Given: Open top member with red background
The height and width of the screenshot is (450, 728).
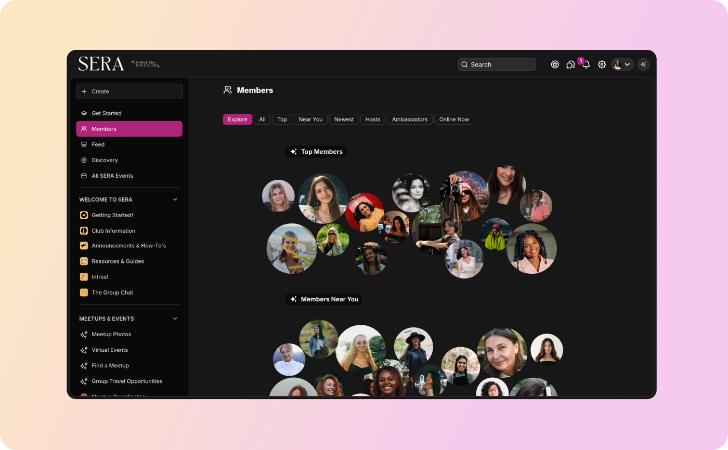Looking at the screenshot, I should (365, 212).
